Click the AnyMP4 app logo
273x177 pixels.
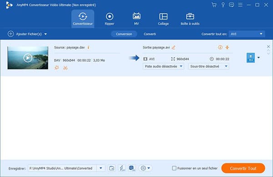tap(9, 5)
